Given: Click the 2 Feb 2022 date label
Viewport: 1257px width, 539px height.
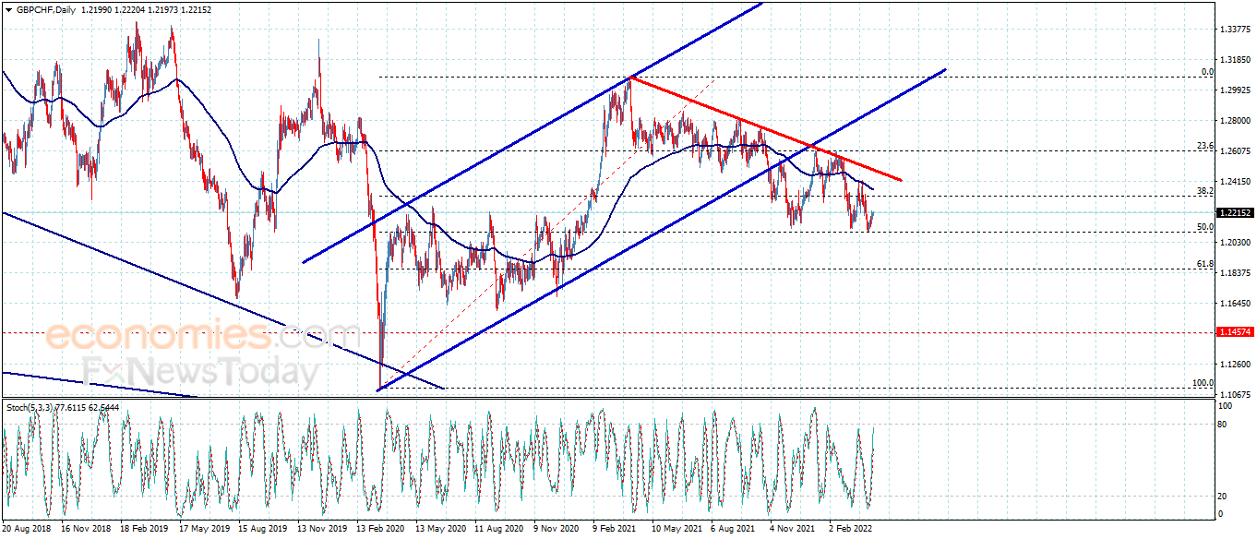Looking at the screenshot, I should 850,529.
